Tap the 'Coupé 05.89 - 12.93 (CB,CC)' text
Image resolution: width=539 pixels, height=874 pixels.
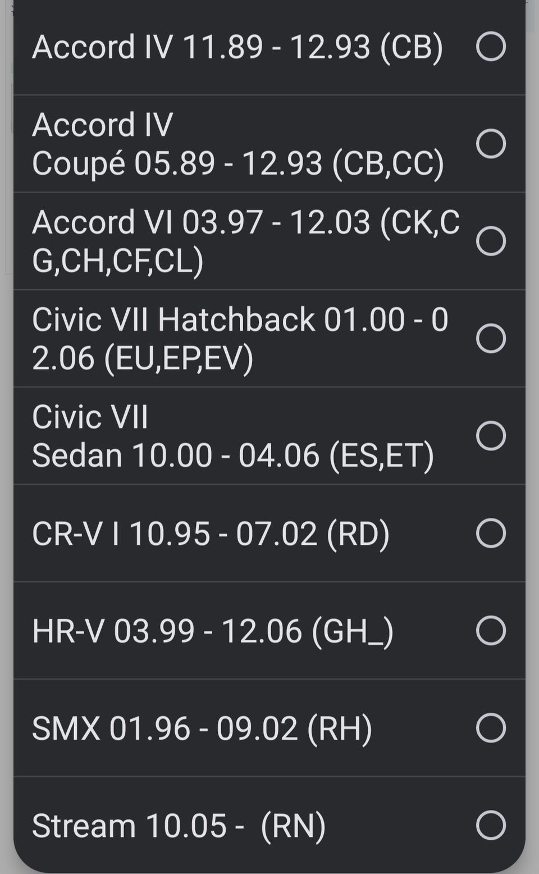(x=237, y=163)
